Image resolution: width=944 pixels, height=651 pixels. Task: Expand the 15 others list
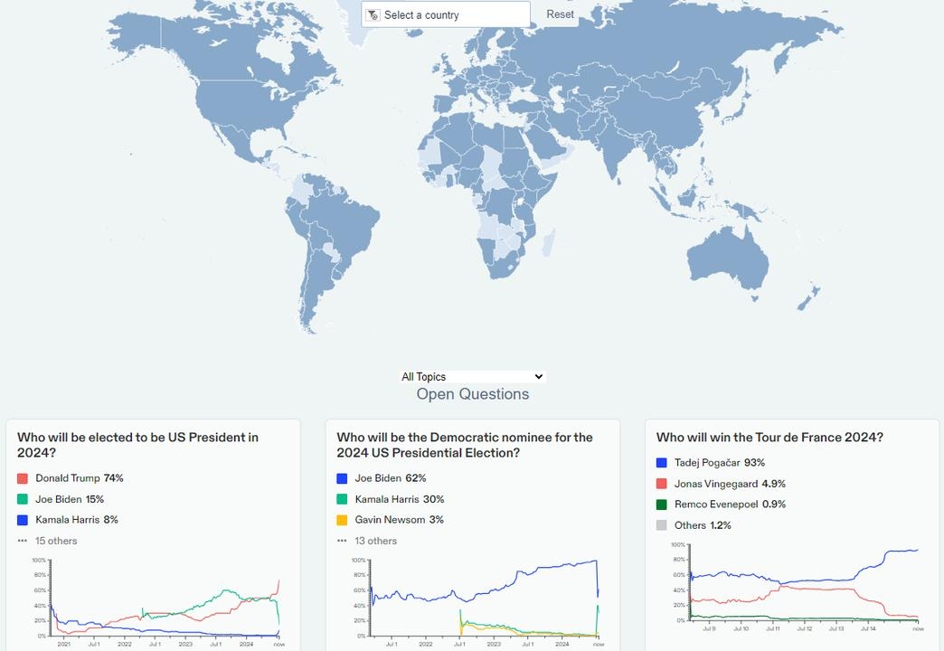click(x=56, y=541)
